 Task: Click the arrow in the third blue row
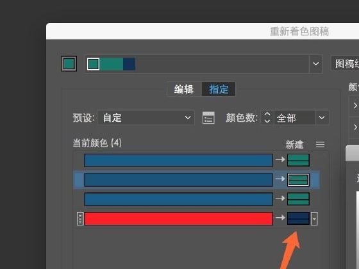pos(280,198)
